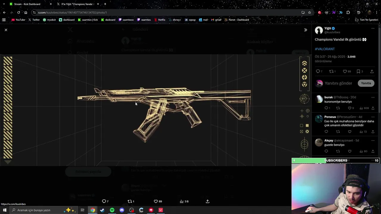Repost Perseus's reply
Viewport: 381px width, 214px height.
coord(338,132)
